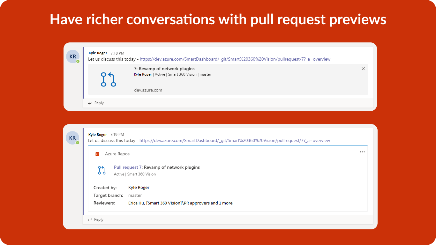Click the KR avatar on 7:19 PM message
Image resolution: width=436 pixels, height=245 pixels.
72,138
